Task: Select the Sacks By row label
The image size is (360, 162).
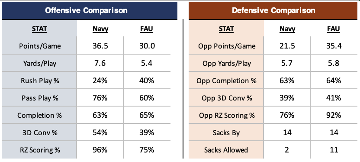Action: 226,133
